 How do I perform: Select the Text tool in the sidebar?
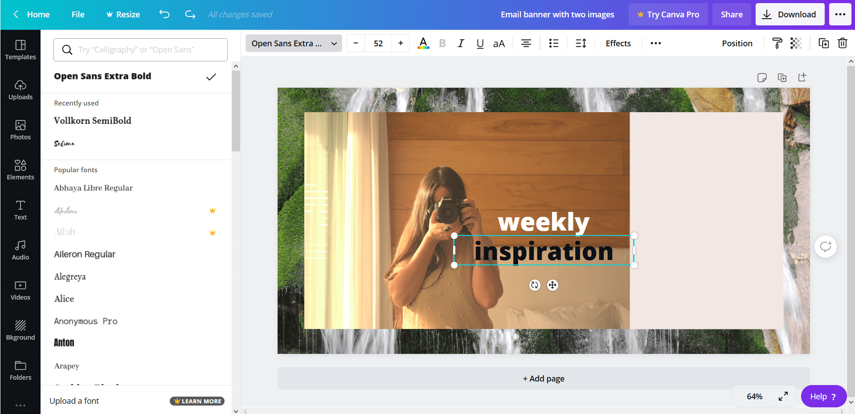pyautogui.click(x=20, y=209)
